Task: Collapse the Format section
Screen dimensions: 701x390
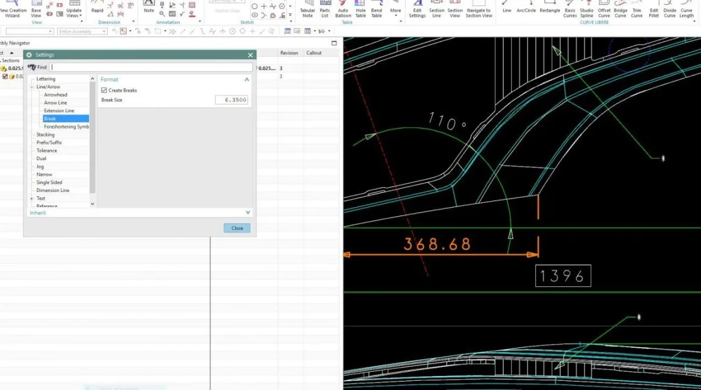Action: (247, 79)
